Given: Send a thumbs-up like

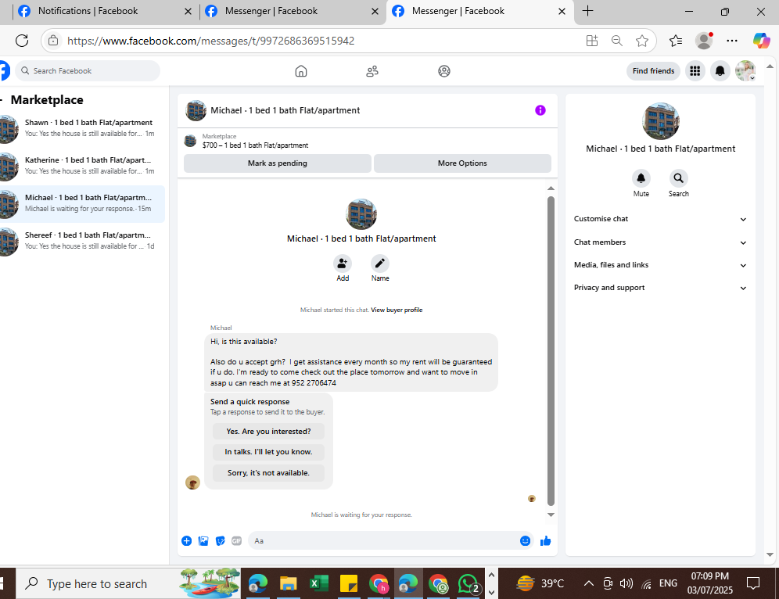Looking at the screenshot, I should (x=545, y=541).
